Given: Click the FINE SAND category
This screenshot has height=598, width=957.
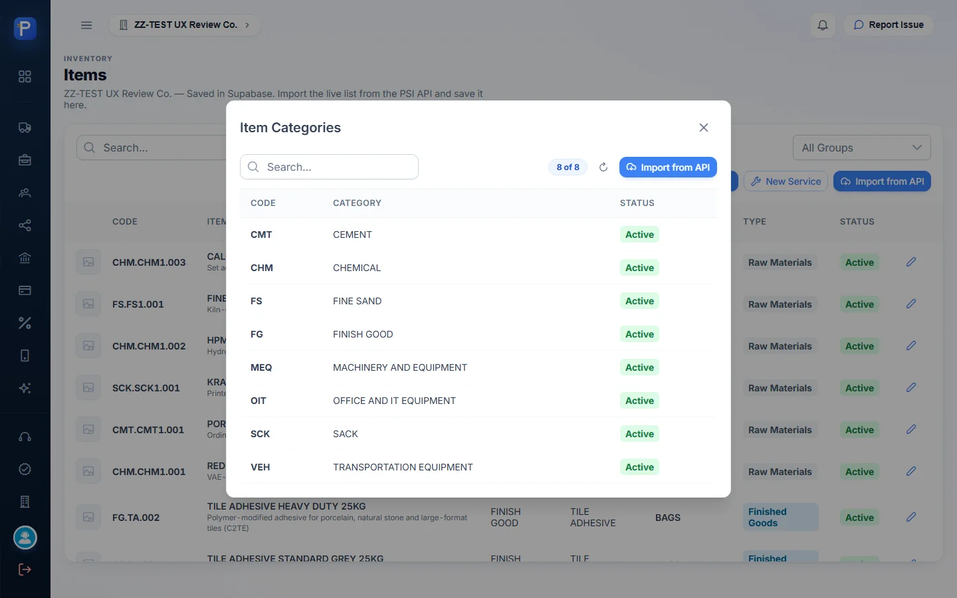Looking at the screenshot, I should [x=357, y=301].
